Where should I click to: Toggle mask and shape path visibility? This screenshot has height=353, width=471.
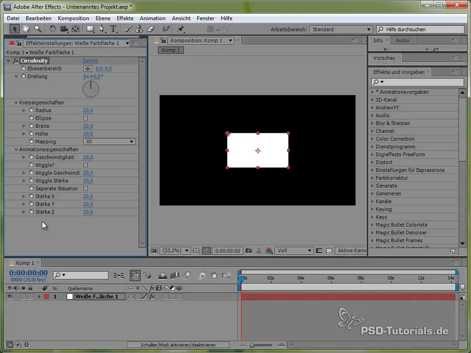coord(207,251)
